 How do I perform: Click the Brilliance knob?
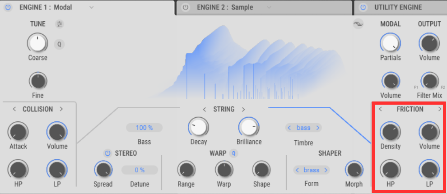point(249,127)
